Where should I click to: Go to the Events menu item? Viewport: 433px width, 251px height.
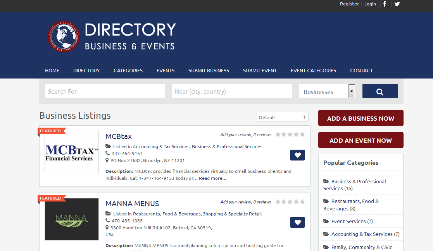pyautogui.click(x=166, y=70)
